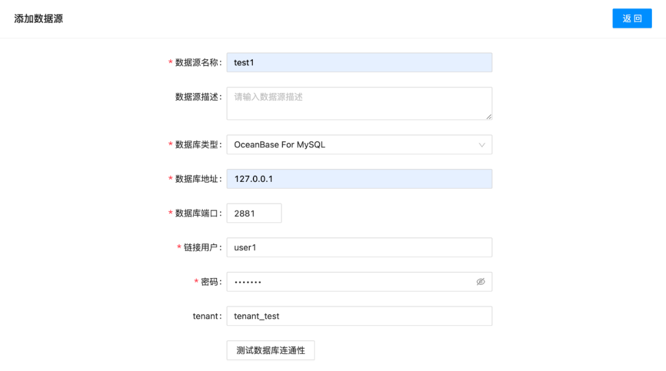
Task: Select the 数据库地址 field showing 127.0.0.1
Action: [x=360, y=179]
